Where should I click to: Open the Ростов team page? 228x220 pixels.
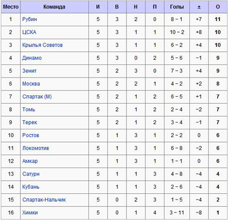[x=31, y=135]
